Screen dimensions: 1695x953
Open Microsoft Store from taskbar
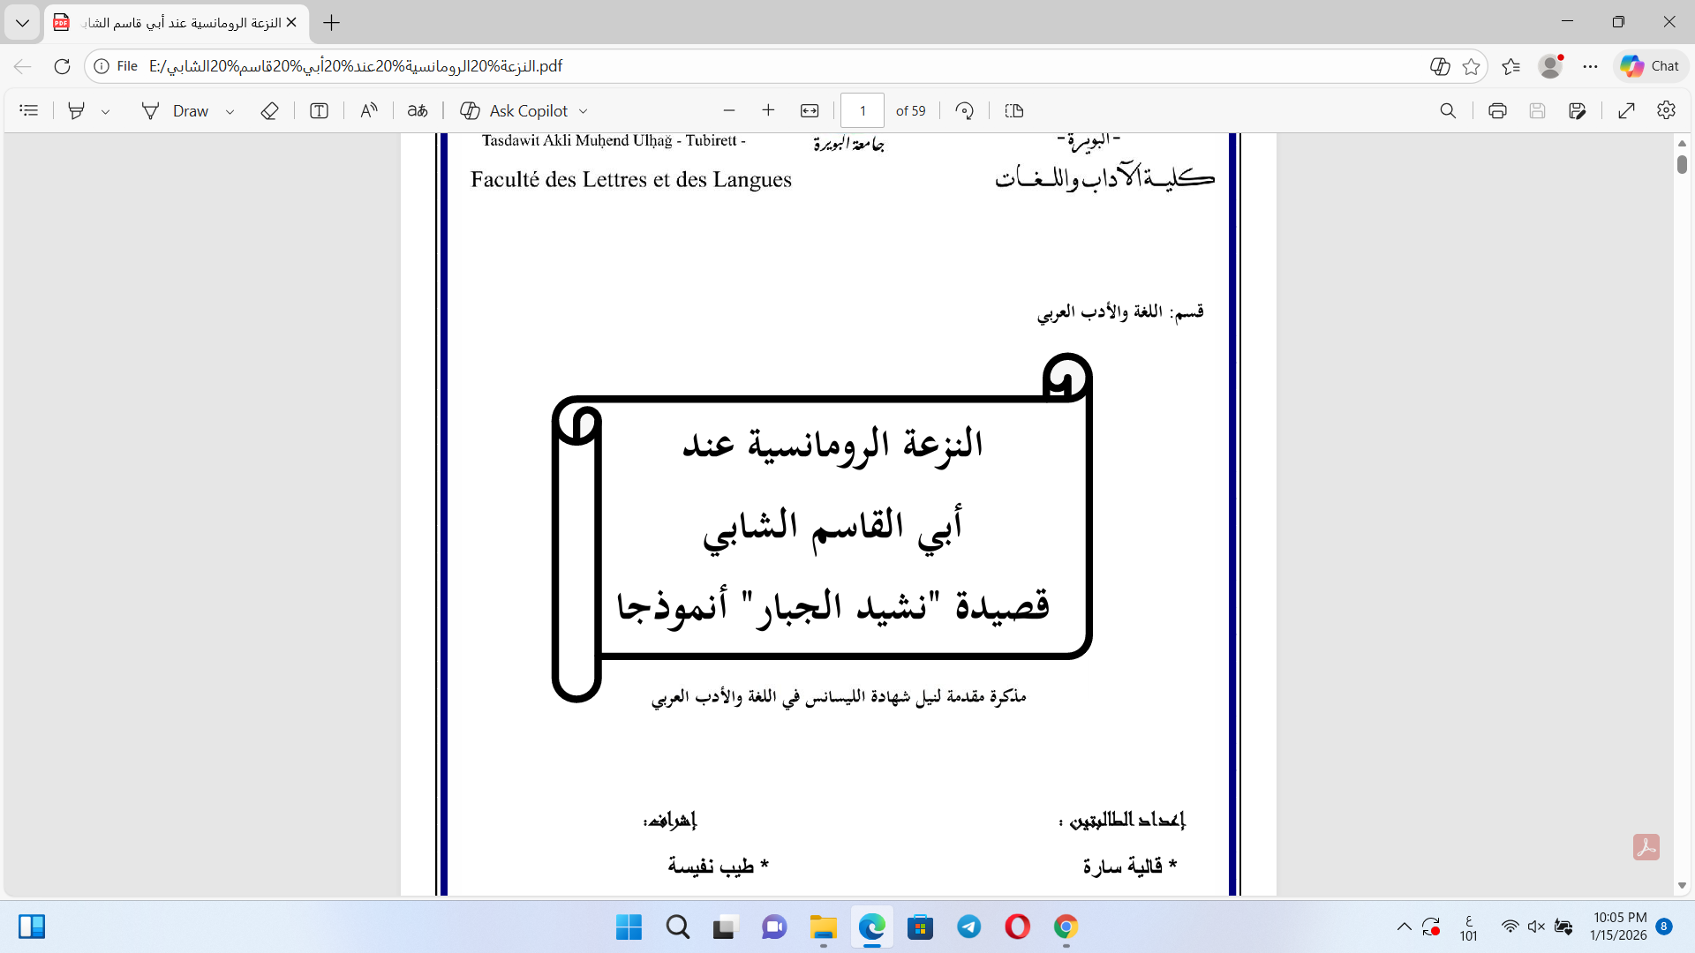(x=920, y=927)
